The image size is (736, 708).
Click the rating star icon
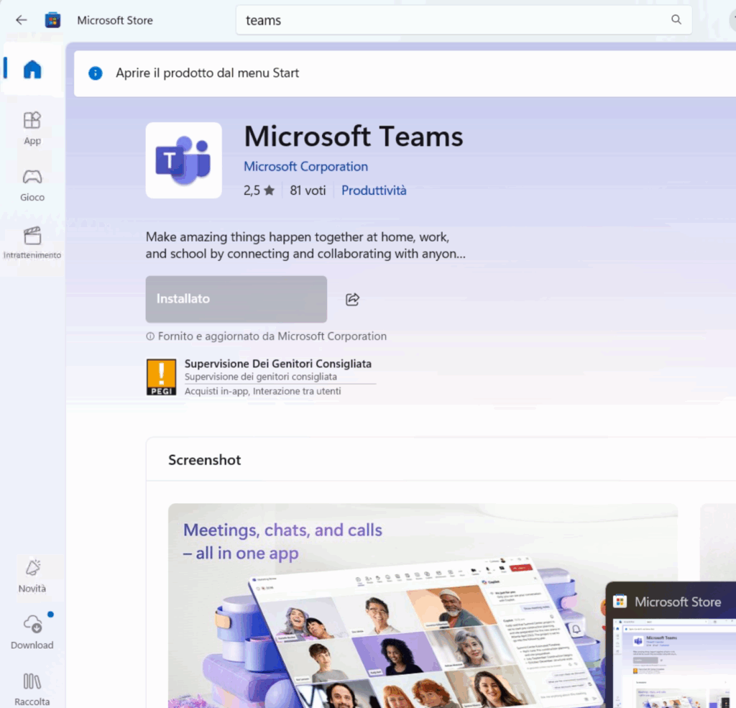pos(270,190)
